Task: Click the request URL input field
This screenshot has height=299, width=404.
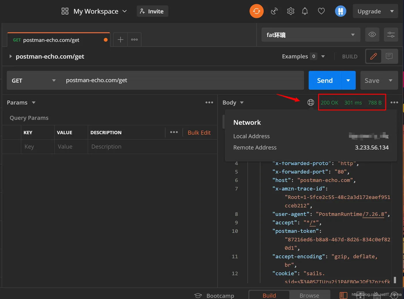Action: pos(182,80)
